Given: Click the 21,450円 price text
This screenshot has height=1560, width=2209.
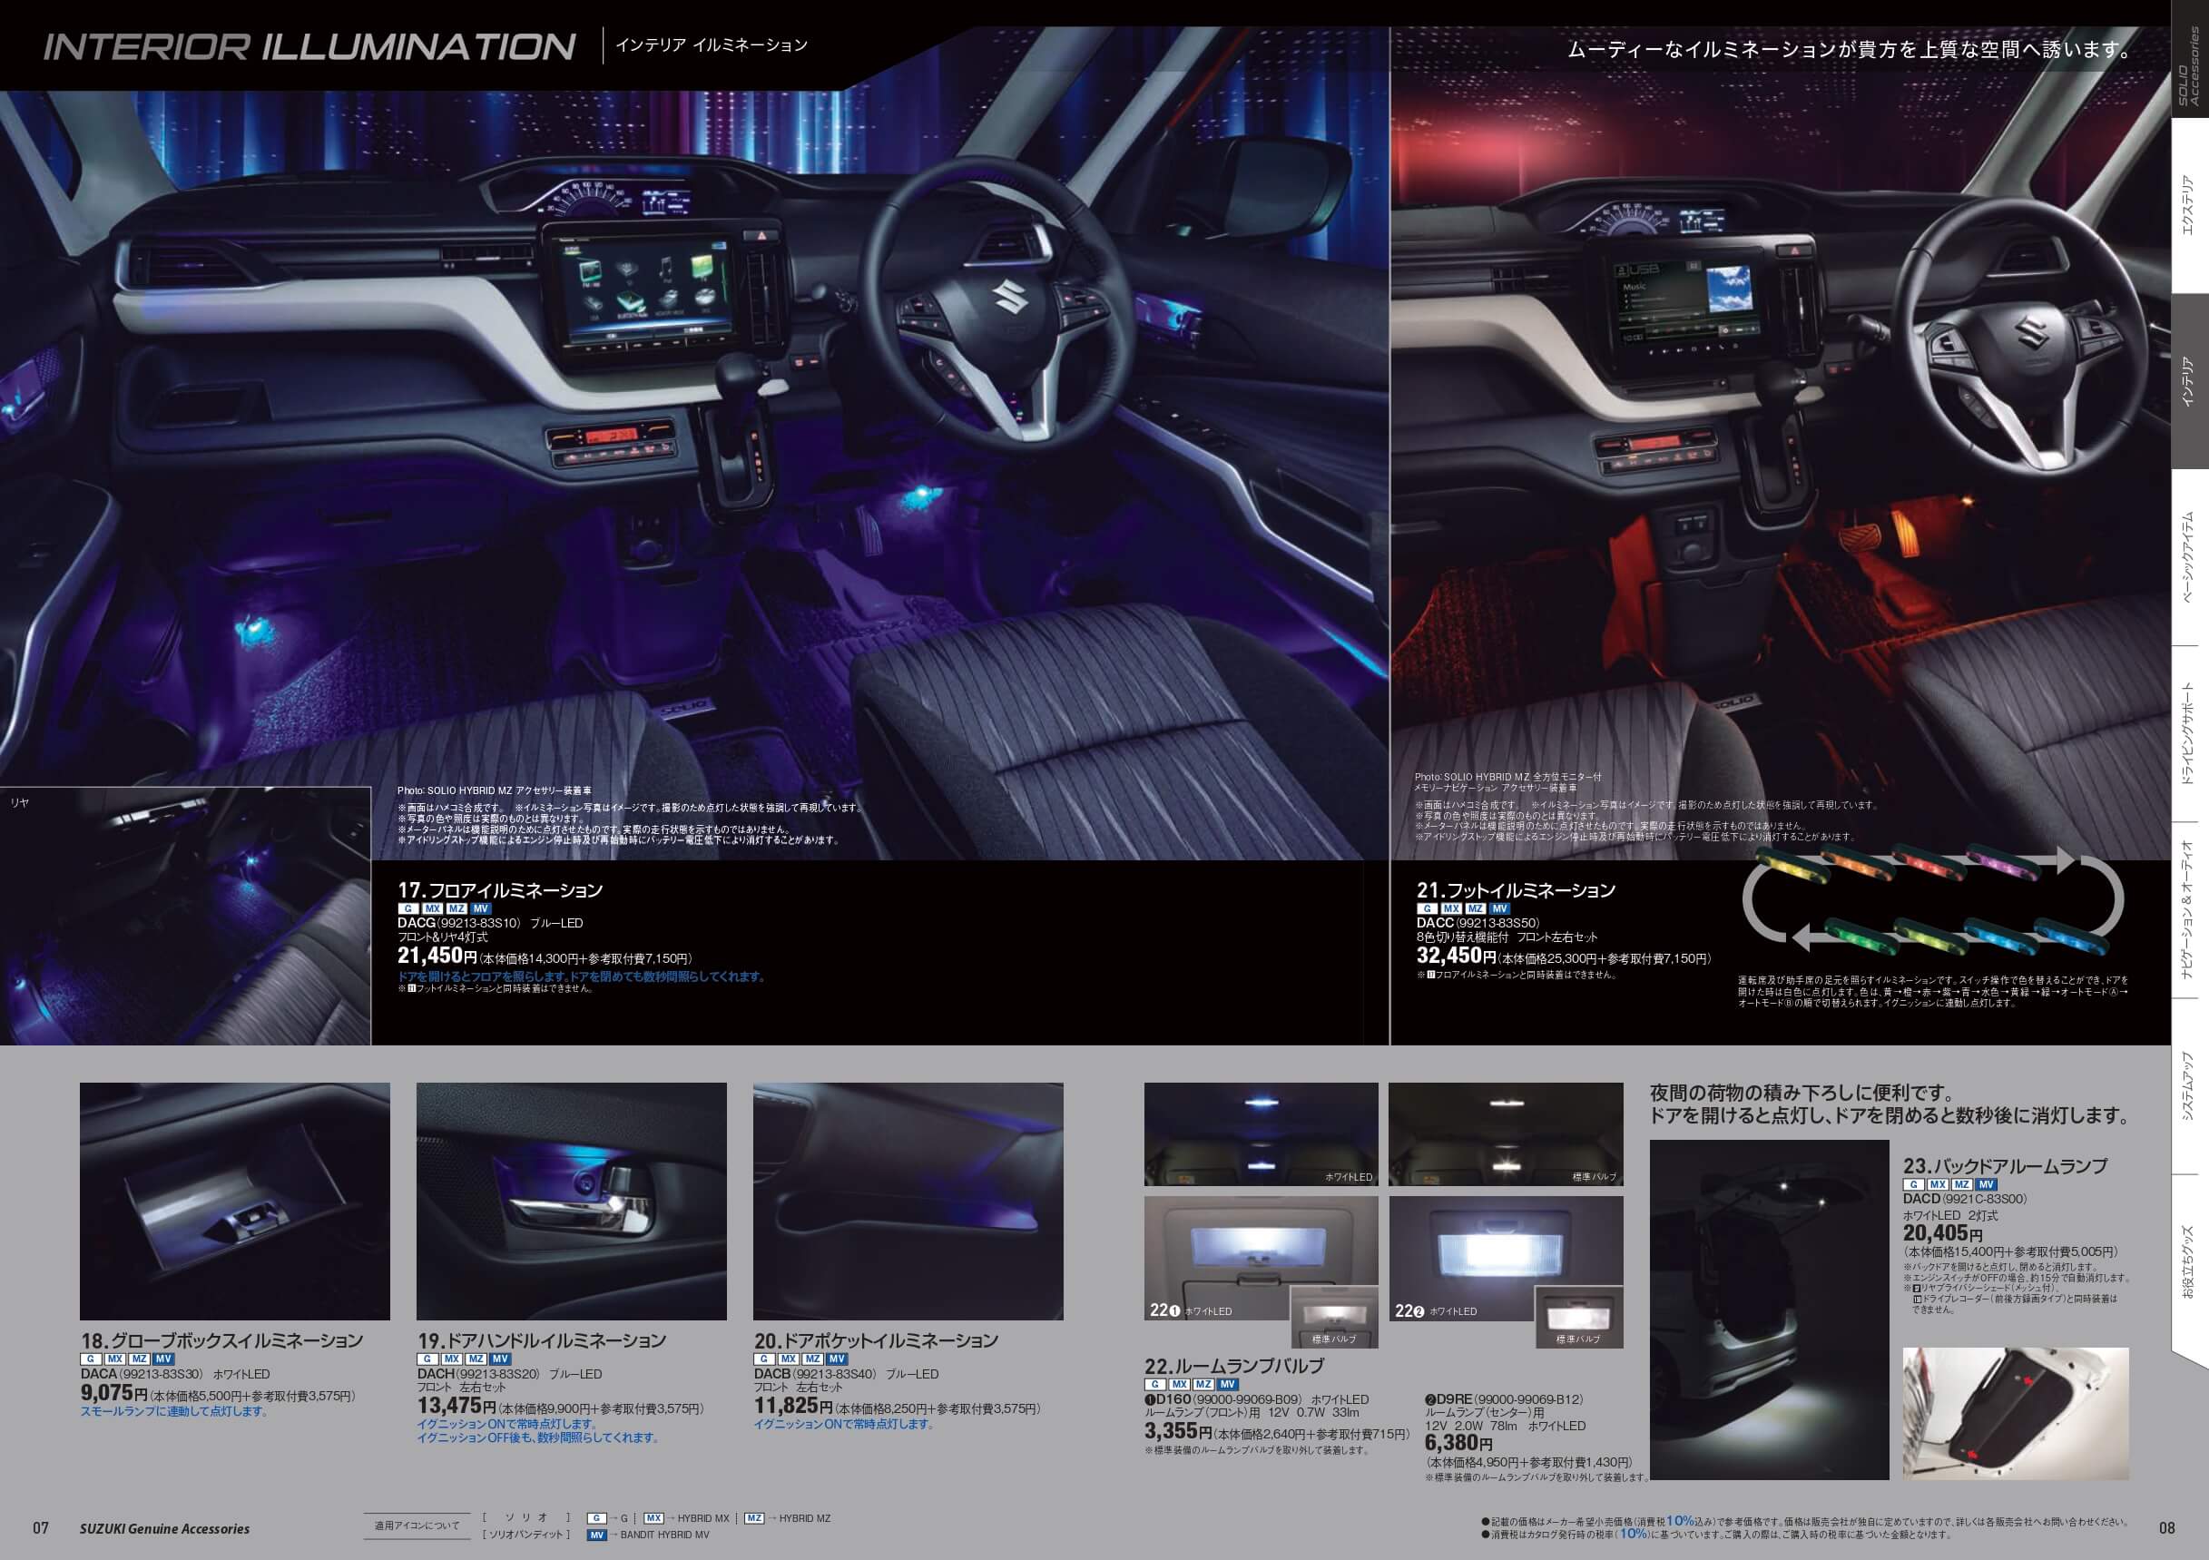Looking at the screenshot, I should (437, 957).
